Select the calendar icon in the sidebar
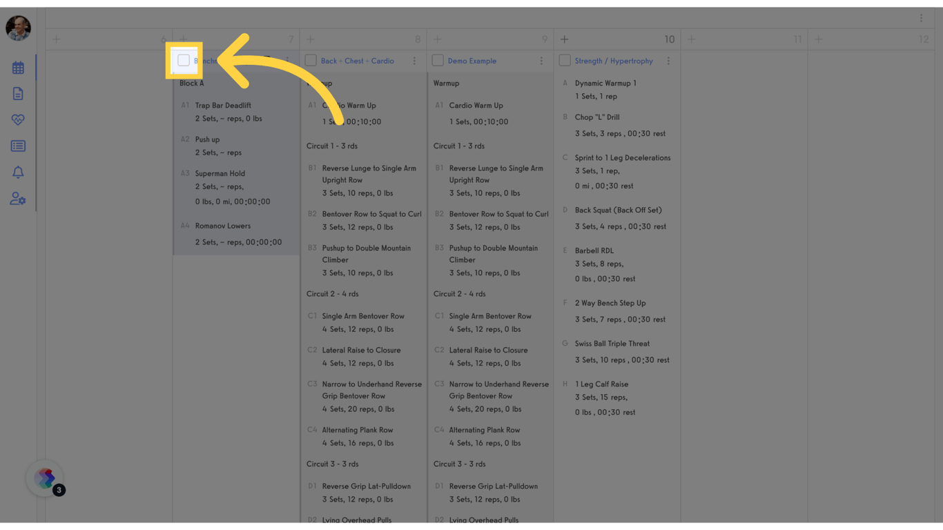 point(18,68)
